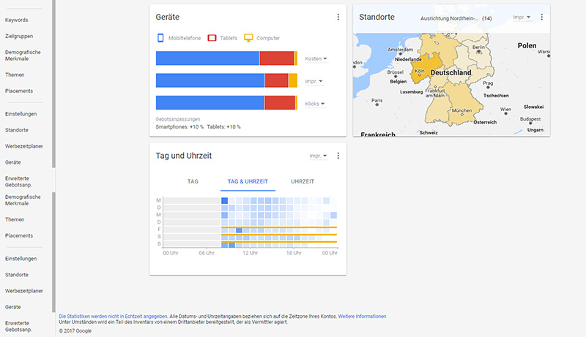This screenshot has height=337, width=586.
Task: Click the Mobiltelefone legend icon
Action: click(x=160, y=38)
